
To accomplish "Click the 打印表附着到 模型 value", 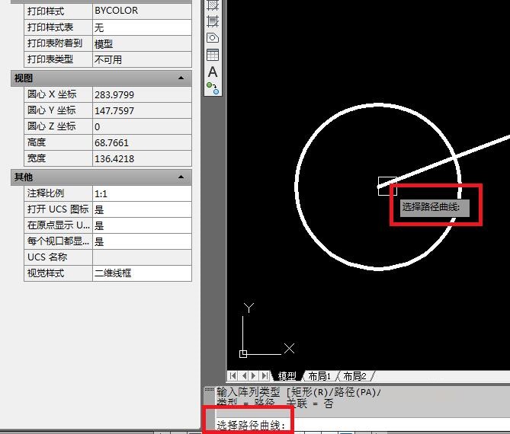I will [142, 43].
